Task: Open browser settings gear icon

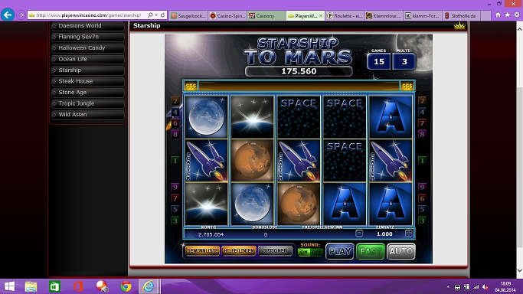Action: click(517, 15)
